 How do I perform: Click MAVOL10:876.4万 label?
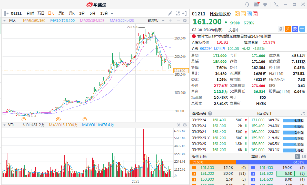pyautogui.click(x=98, y=125)
